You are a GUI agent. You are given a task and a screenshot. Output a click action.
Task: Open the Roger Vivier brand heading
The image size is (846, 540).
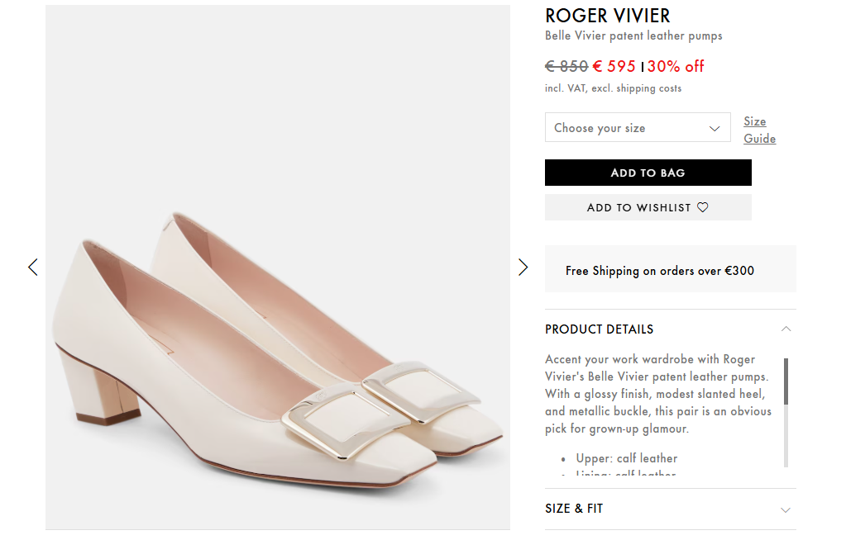[x=607, y=16]
